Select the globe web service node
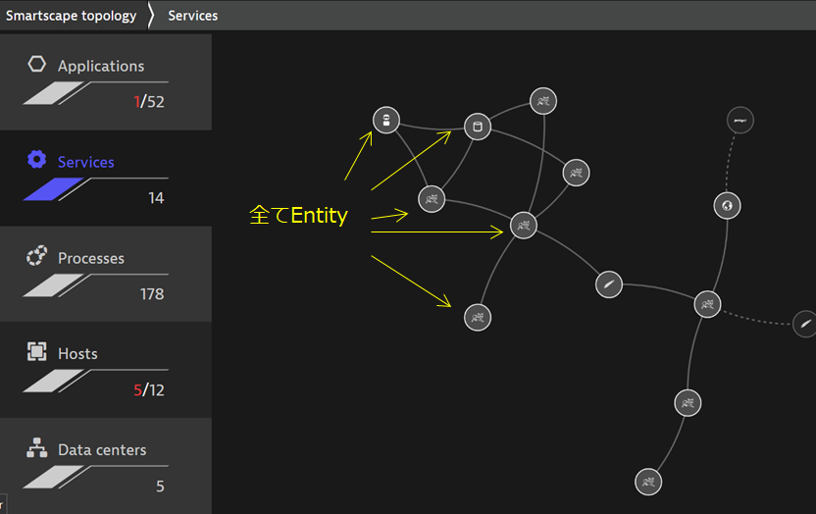This screenshot has height=514, width=816. 727,206
